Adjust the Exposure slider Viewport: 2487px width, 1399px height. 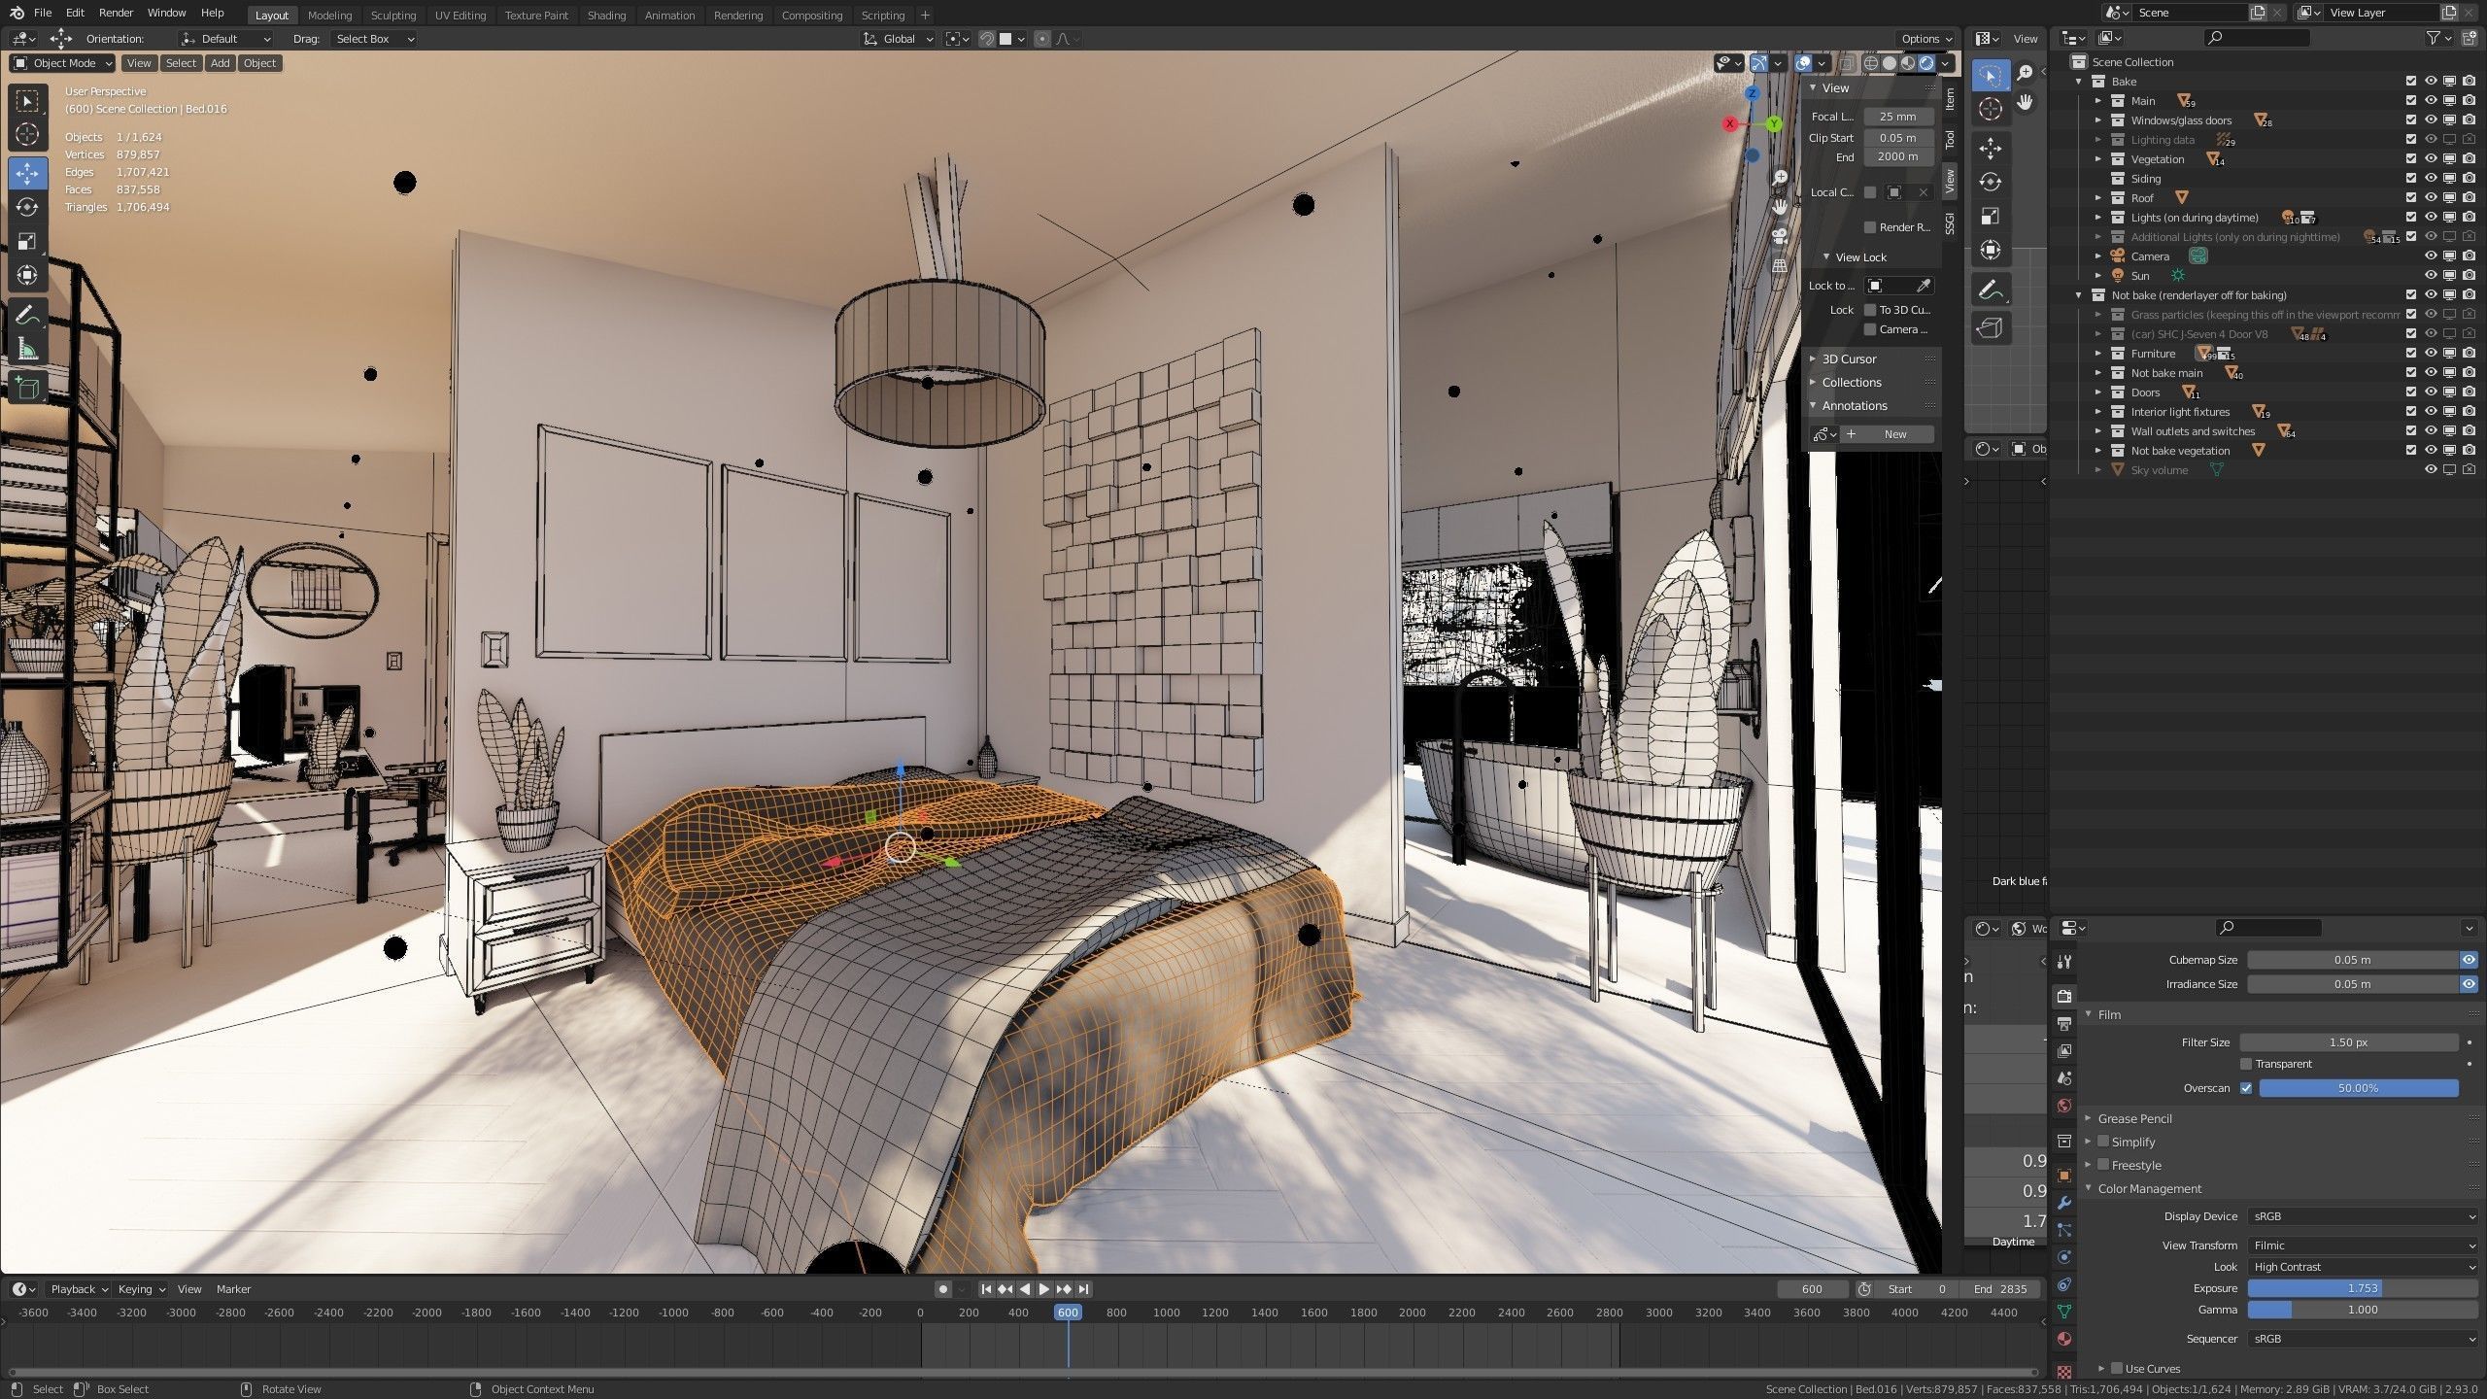(x=2363, y=1288)
